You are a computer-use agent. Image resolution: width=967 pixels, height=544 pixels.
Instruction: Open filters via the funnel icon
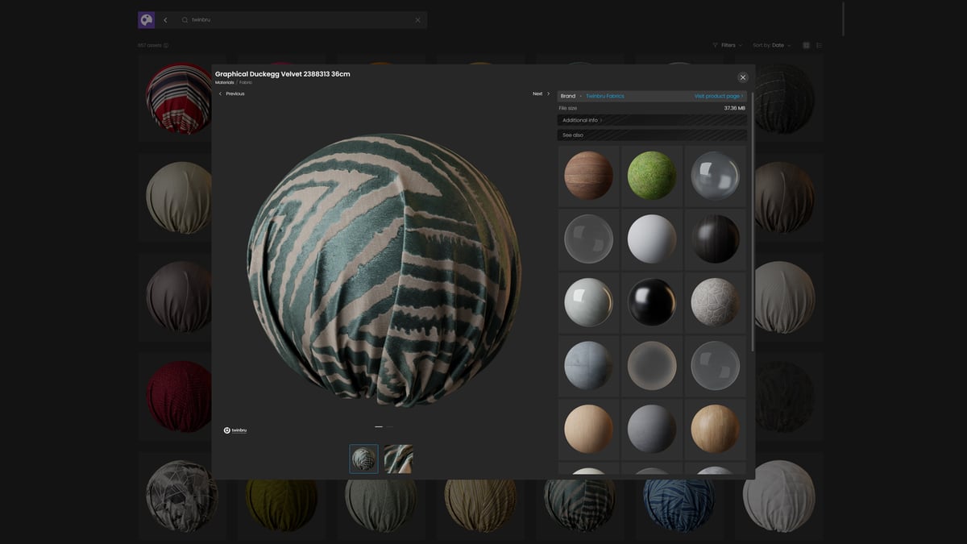[x=716, y=45]
